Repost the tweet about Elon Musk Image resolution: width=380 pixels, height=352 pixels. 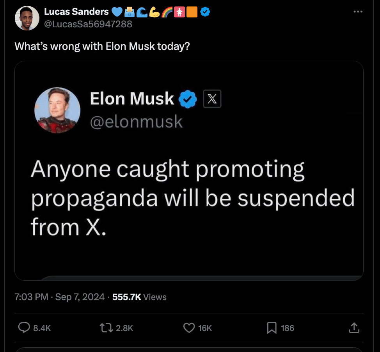click(x=106, y=328)
